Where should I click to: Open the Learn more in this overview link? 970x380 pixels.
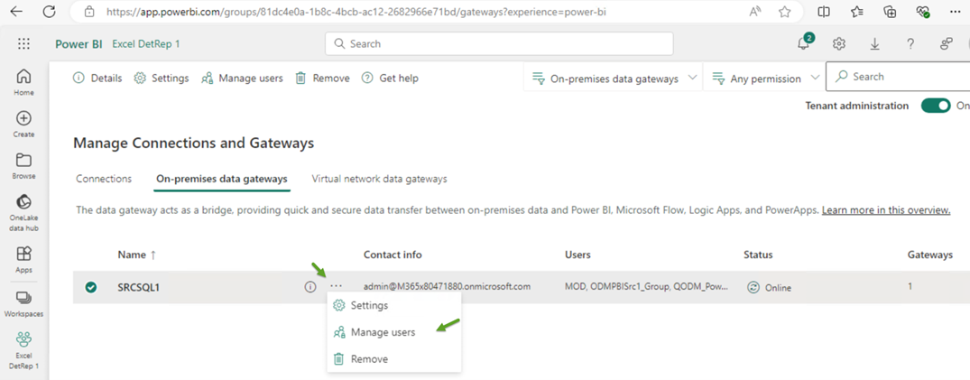pyautogui.click(x=886, y=210)
